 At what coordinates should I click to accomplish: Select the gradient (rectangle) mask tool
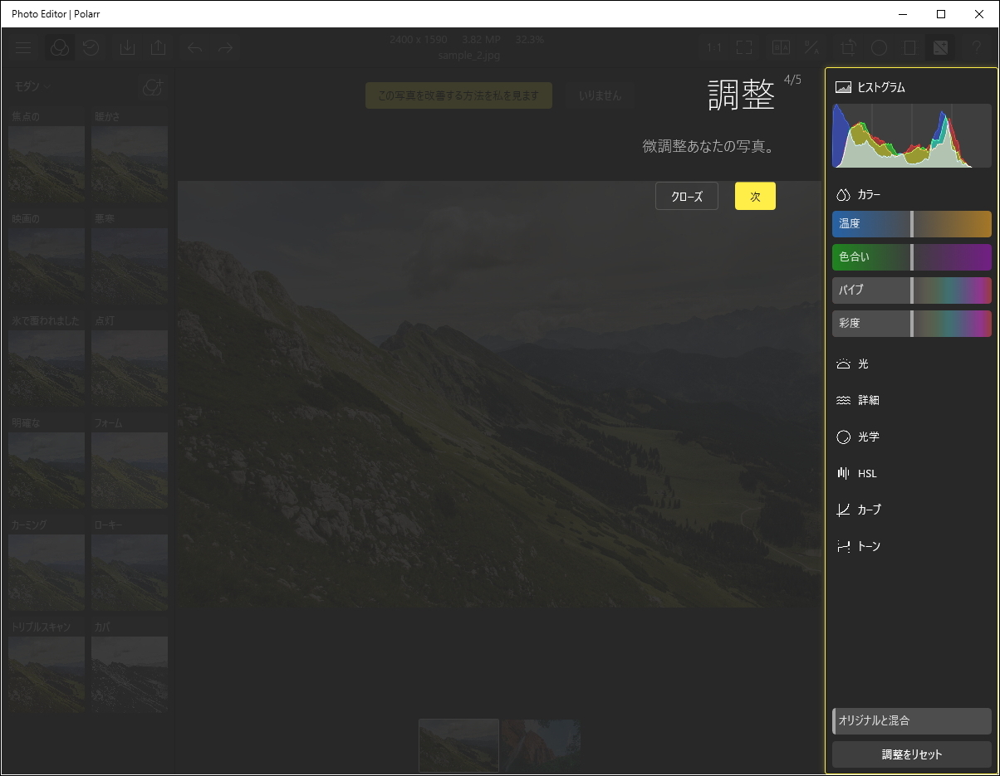(x=909, y=47)
